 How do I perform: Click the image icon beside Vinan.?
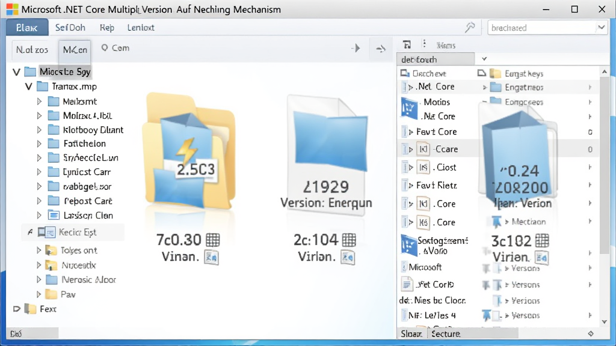coord(211,257)
